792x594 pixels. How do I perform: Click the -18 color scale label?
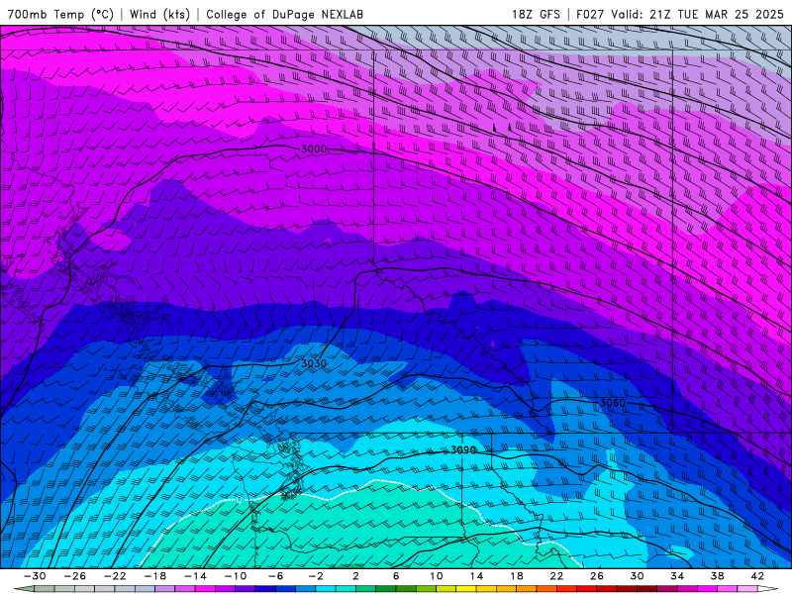pyautogui.click(x=155, y=576)
